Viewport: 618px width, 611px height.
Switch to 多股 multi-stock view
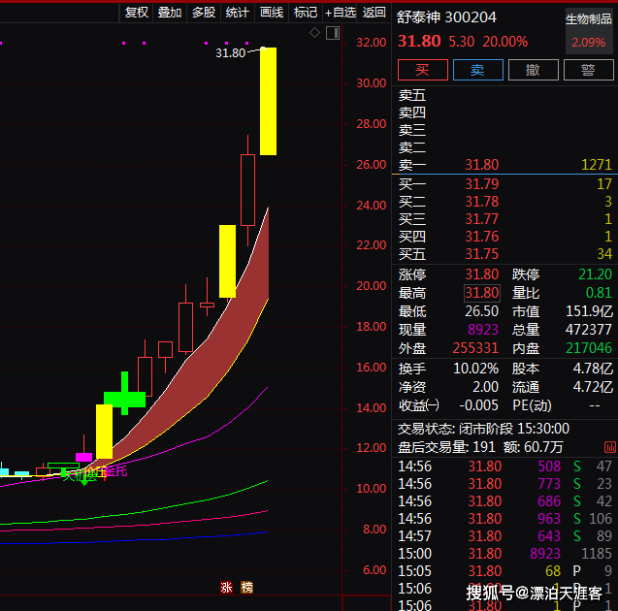[x=203, y=12]
